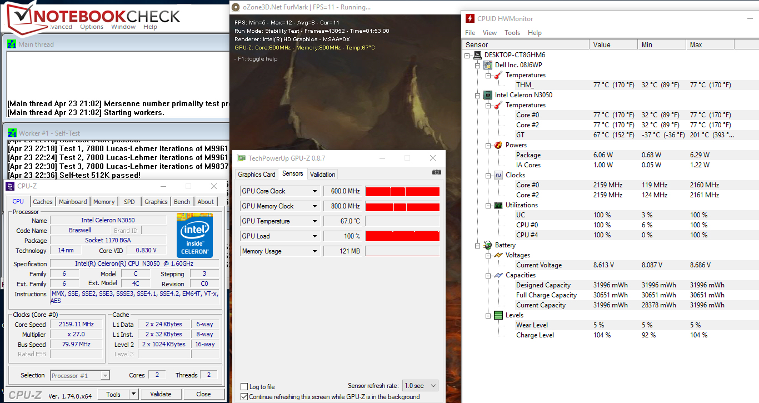Viewport: 759px width, 403px height.
Task: Open the CPU-Z Processor Selection dropdown
Action: (x=80, y=376)
